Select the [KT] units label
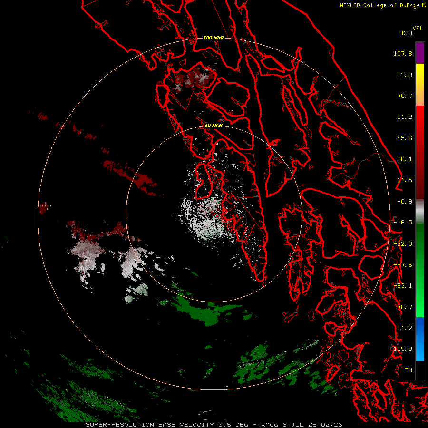Viewport: 428px width, 428px height. click(x=406, y=33)
